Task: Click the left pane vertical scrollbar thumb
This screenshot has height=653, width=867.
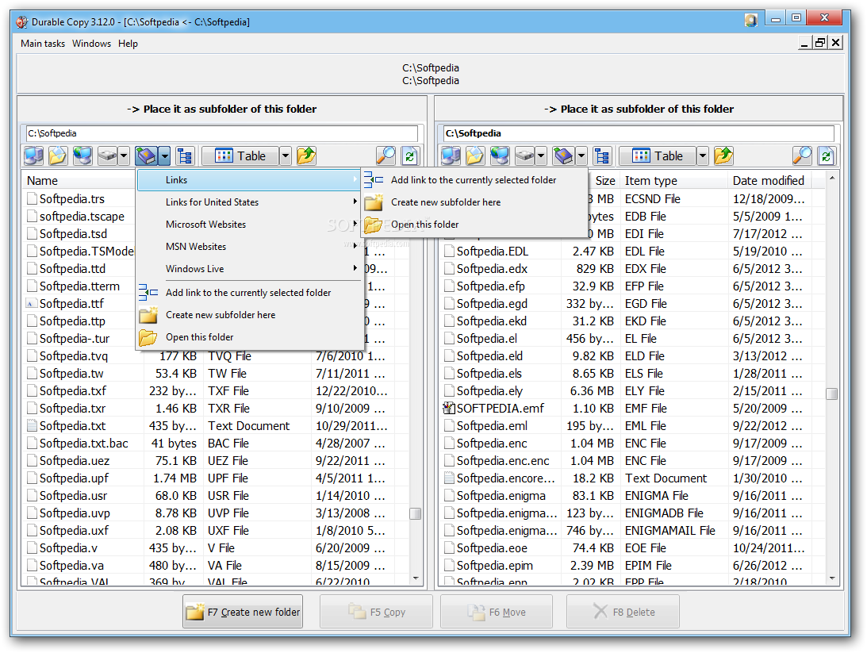Action: [x=415, y=513]
